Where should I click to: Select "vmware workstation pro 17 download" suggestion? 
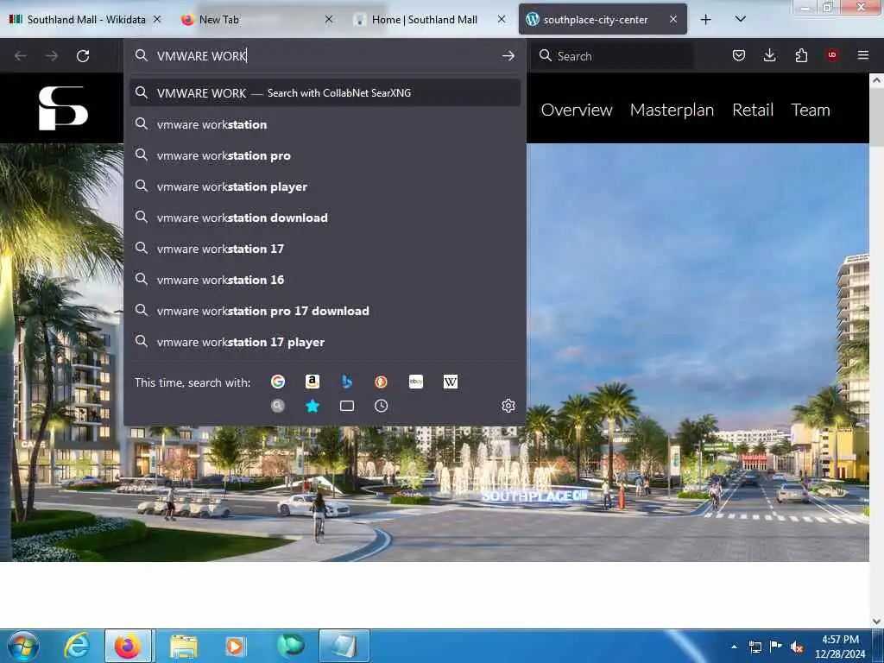pyautogui.click(x=325, y=311)
